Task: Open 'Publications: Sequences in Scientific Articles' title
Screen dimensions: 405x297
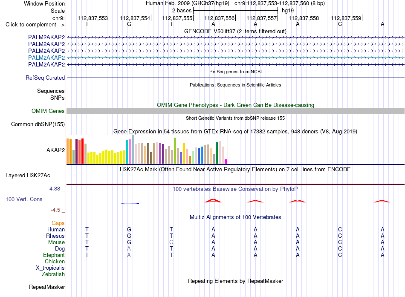Action: 235,85
